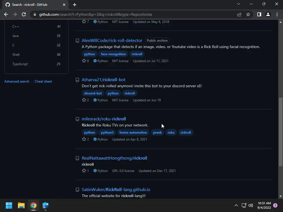Open the Advanced search link
The width and height of the screenshot is (283, 212).
[x=17, y=81]
